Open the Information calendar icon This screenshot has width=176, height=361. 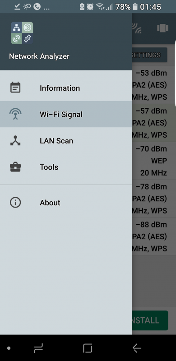click(15, 88)
